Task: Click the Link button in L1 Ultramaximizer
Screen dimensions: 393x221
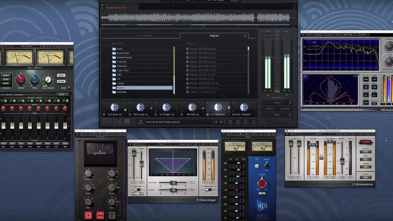Action: 321,157
